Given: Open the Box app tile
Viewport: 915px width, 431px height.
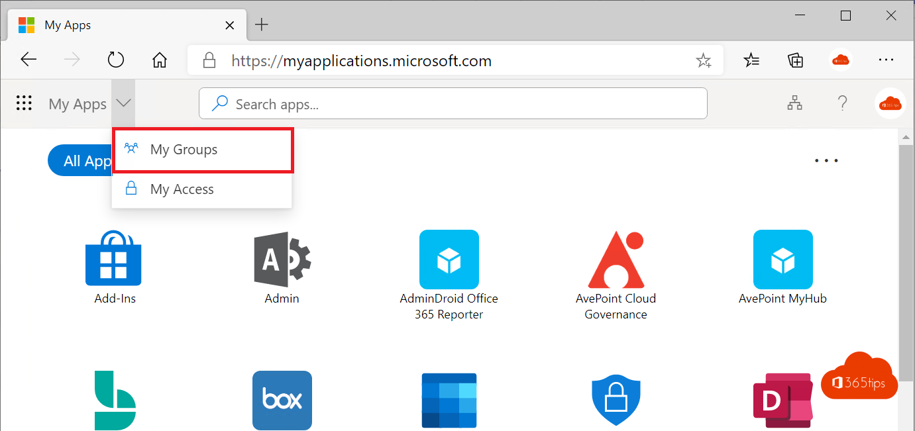Looking at the screenshot, I should [x=282, y=400].
